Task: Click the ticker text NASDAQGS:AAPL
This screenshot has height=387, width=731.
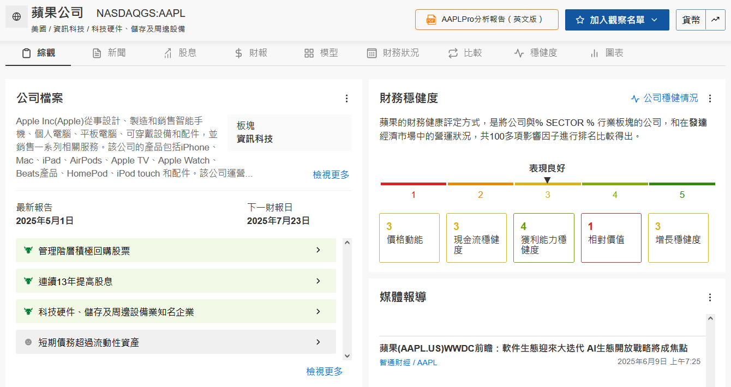Action: [141, 14]
